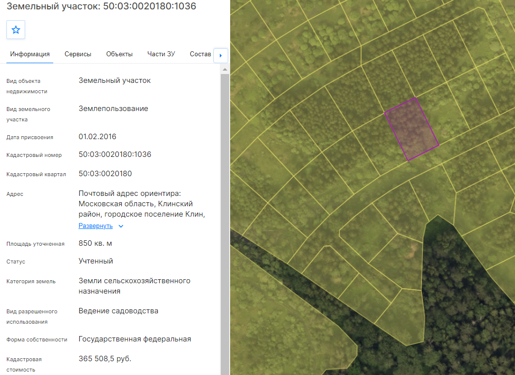Viewport: 515px width, 375px height.
Task: Click Земли сельскохозяйственного назначения value
Action: coord(135,286)
